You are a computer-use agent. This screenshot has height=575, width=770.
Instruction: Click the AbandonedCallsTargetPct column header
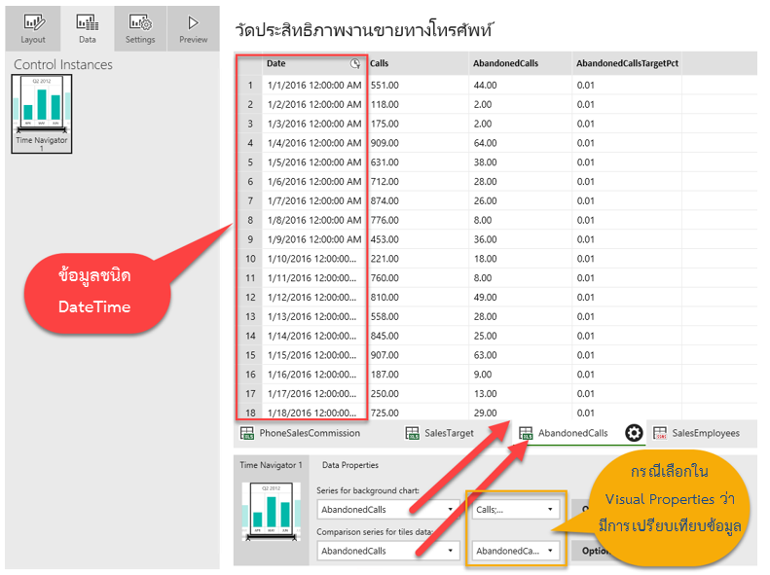[627, 63]
